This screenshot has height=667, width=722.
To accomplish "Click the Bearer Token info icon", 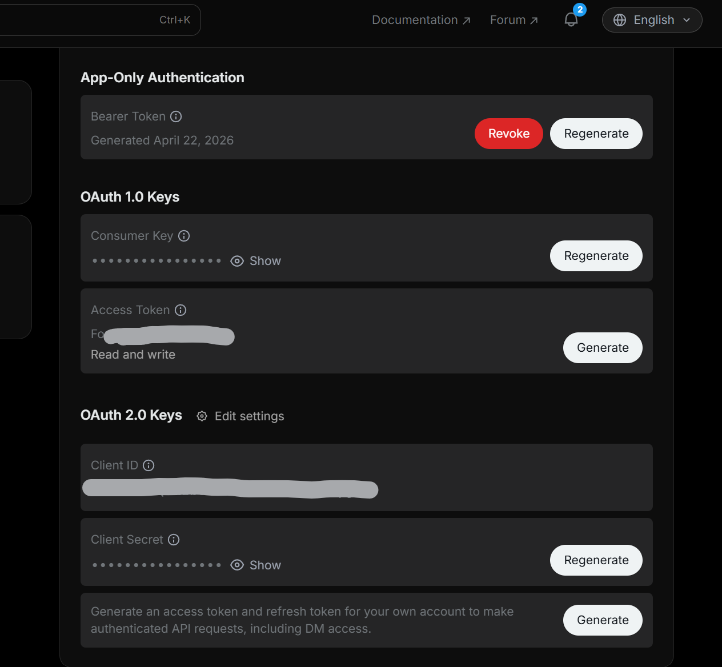I will 176,116.
